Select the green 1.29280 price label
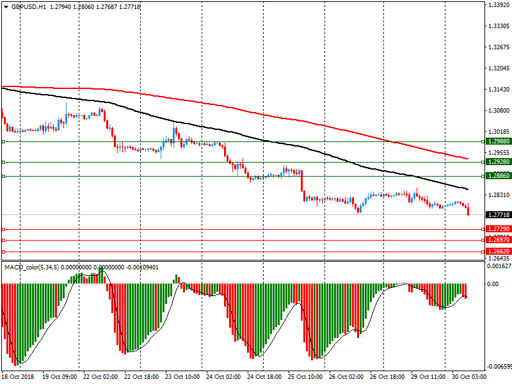 [497, 163]
